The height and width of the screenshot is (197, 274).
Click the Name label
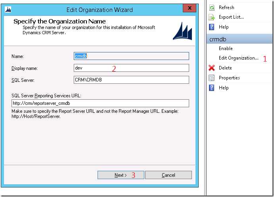17,56
